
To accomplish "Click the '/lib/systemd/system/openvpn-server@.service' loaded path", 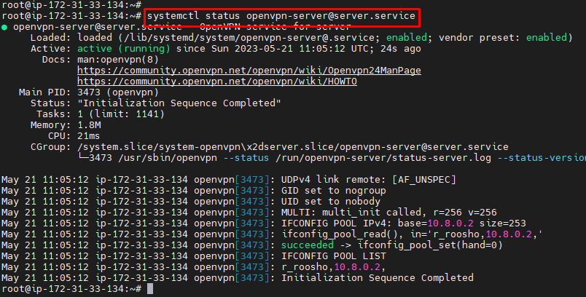I will tap(249, 37).
